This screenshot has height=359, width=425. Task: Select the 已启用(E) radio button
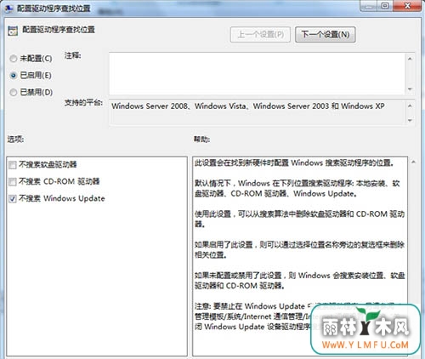tap(14, 76)
